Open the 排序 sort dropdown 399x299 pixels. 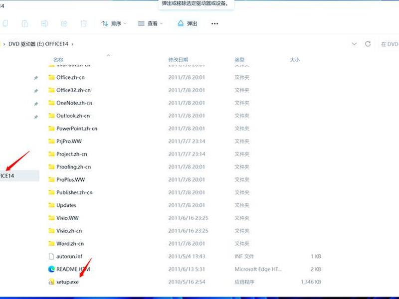click(x=114, y=23)
